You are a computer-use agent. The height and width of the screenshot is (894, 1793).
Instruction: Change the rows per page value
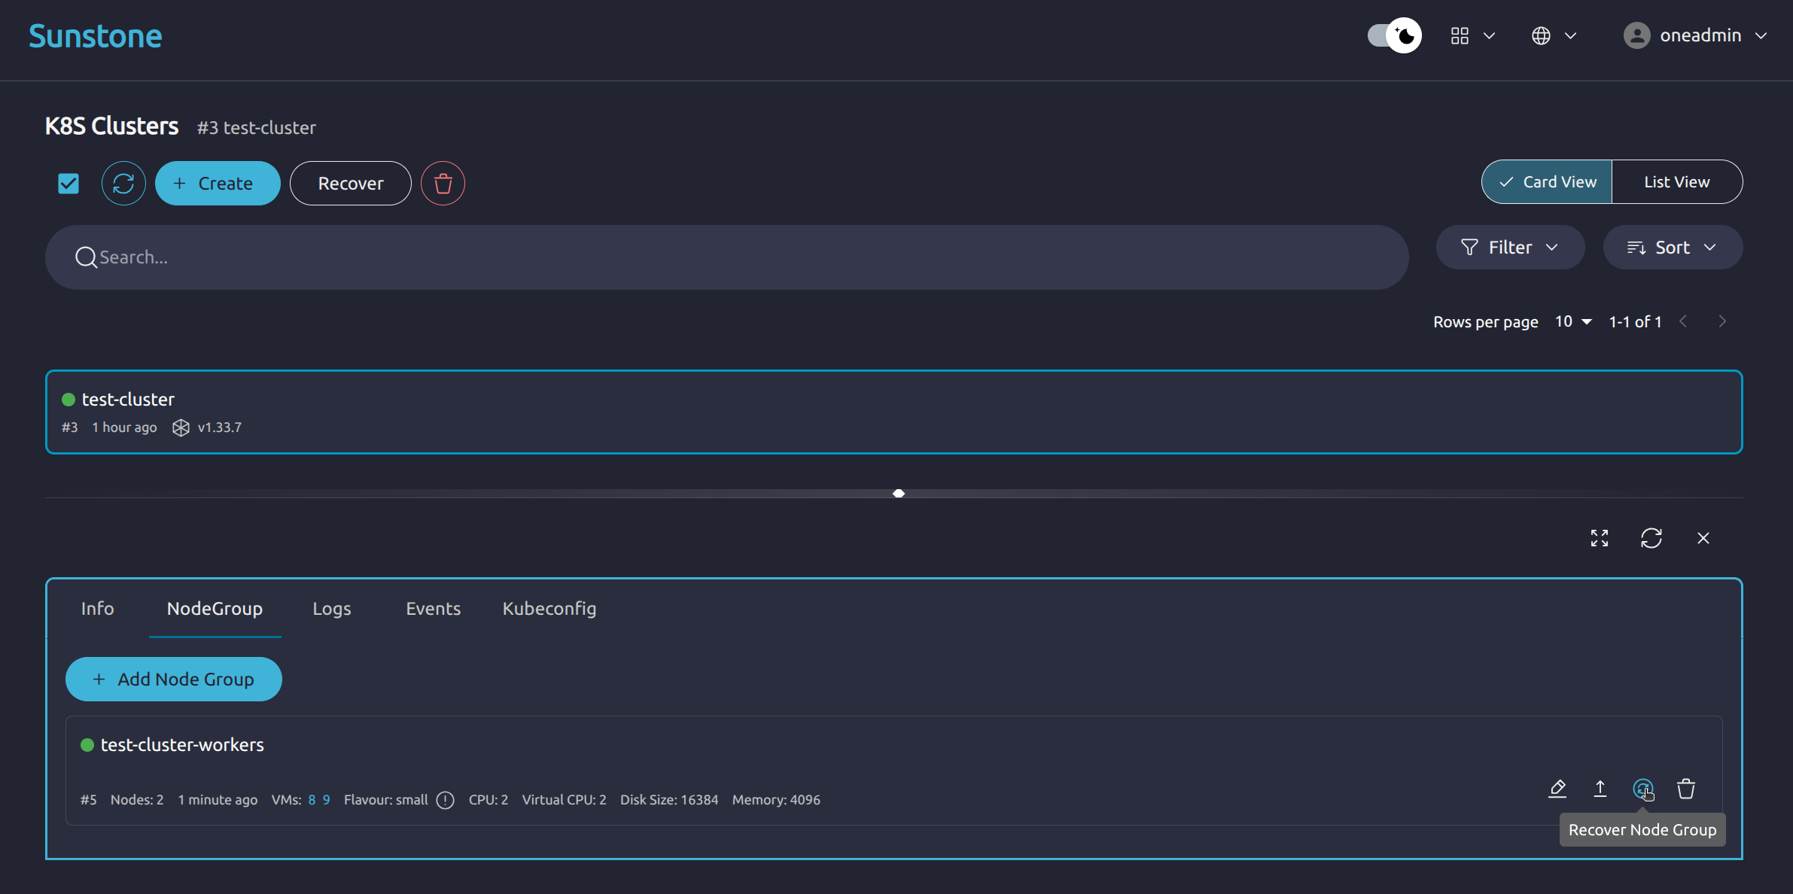point(1573,321)
